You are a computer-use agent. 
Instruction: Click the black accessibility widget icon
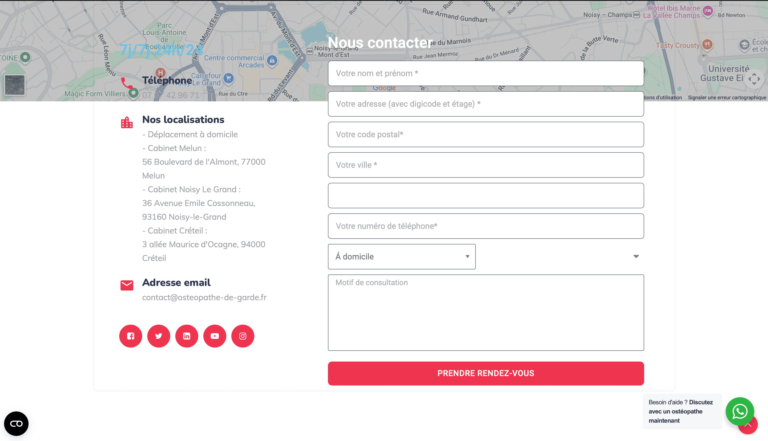(x=16, y=423)
